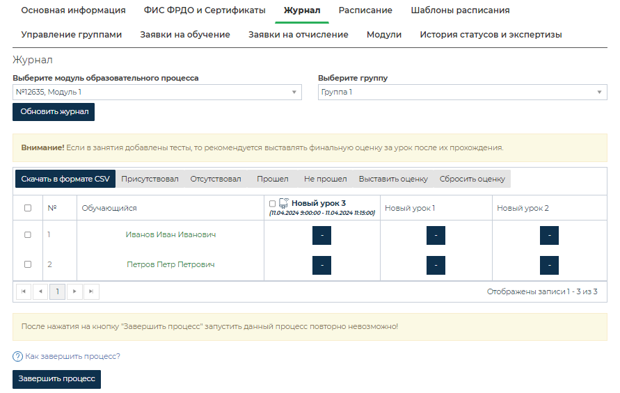This screenshot has height=393, width=620.
Task: Go to previous page arrow
Action: (40, 292)
